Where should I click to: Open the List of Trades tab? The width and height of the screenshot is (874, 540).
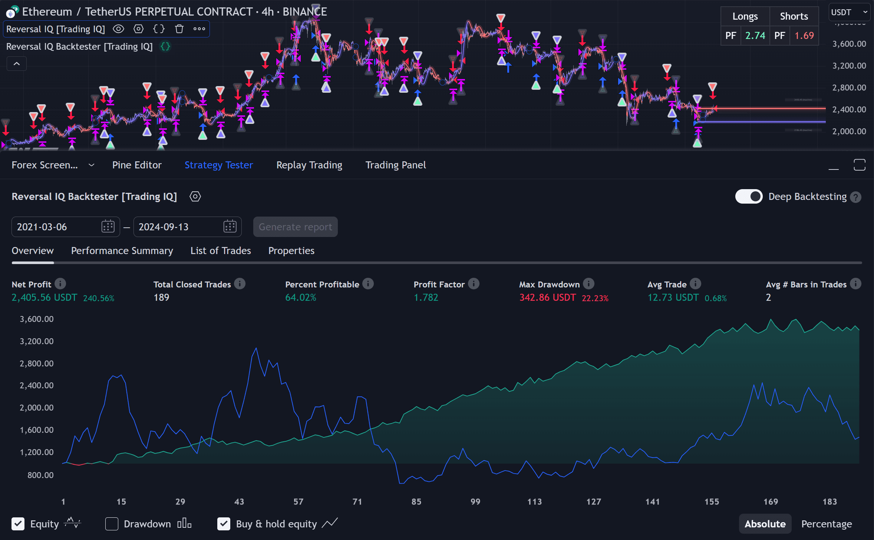(221, 251)
